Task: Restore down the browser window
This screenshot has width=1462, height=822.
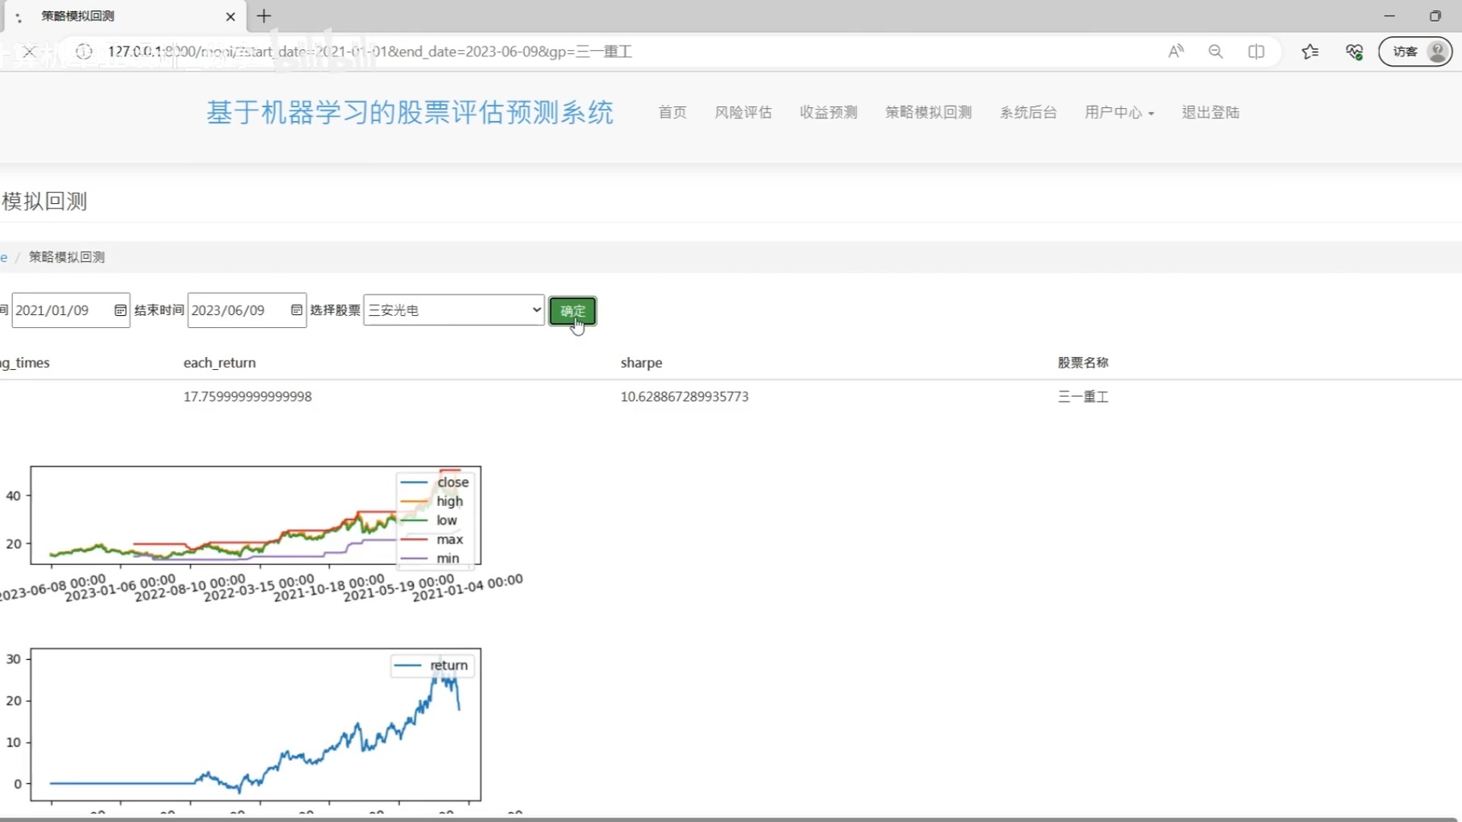Action: point(1435,16)
